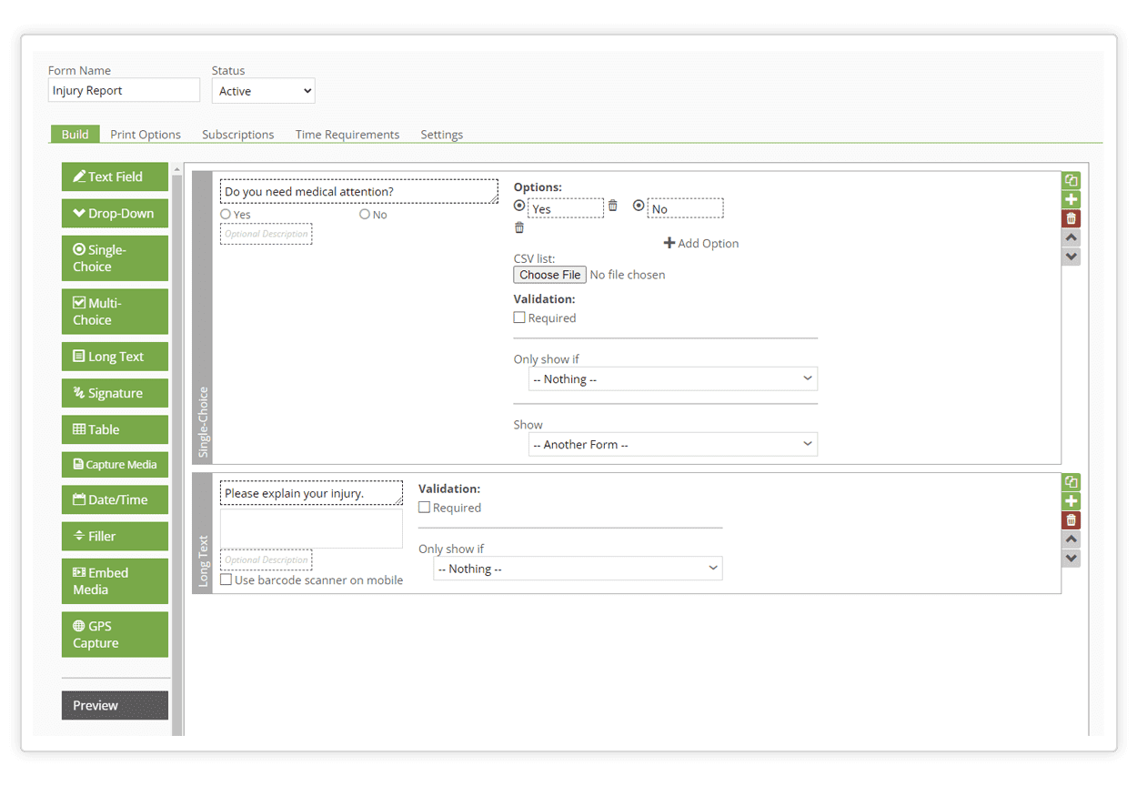The image size is (1137, 786).
Task: Move the Long Text question up
Action: pyautogui.click(x=1071, y=539)
